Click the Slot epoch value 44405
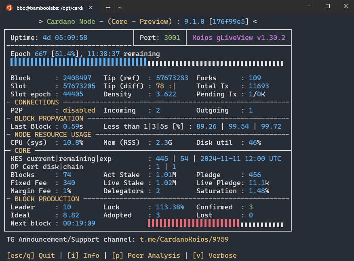The height and width of the screenshot is (261, 354). (73, 94)
